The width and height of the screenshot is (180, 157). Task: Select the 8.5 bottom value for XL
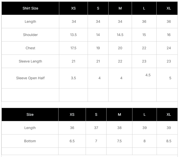(x=169, y=141)
